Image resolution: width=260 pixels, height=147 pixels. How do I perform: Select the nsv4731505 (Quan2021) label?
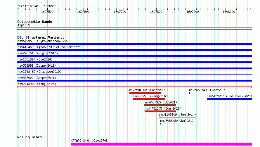(163, 108)
